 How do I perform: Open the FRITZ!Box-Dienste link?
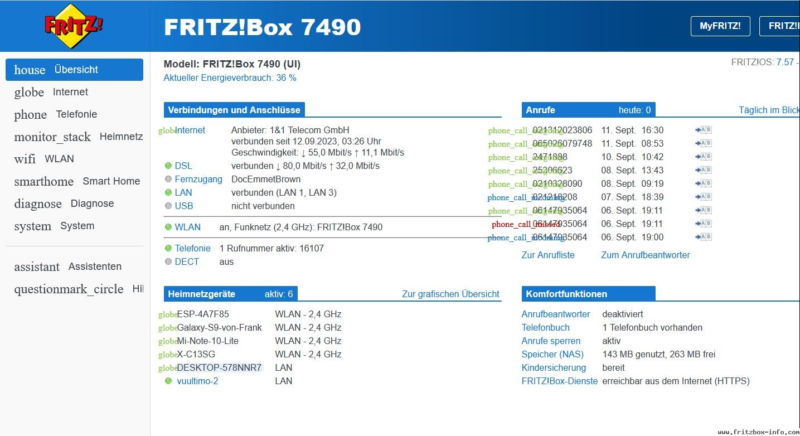(x=560, y=381)
